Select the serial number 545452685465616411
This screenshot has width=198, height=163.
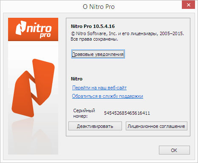tap(127, 113)
